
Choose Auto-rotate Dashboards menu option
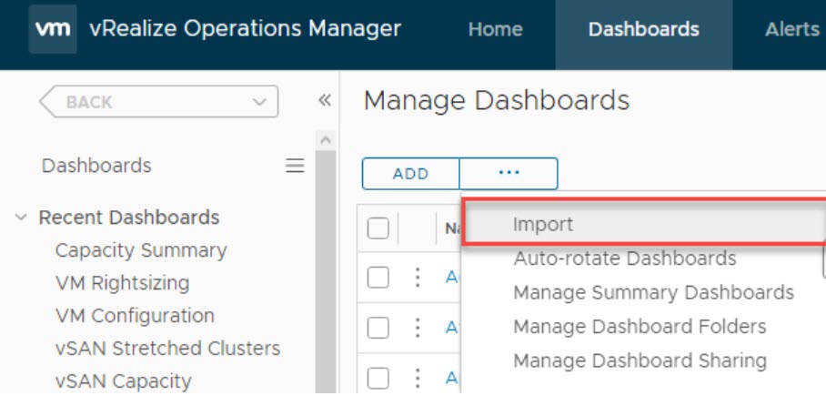coord(624,259)
